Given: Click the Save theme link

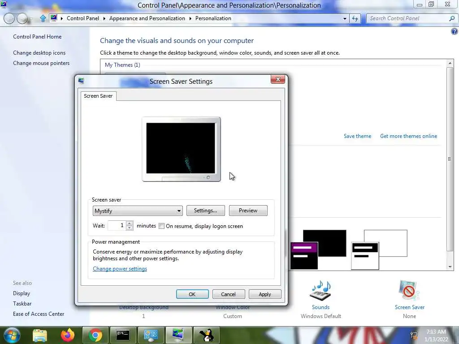Looking at the screenshot, I should (357, 136).
